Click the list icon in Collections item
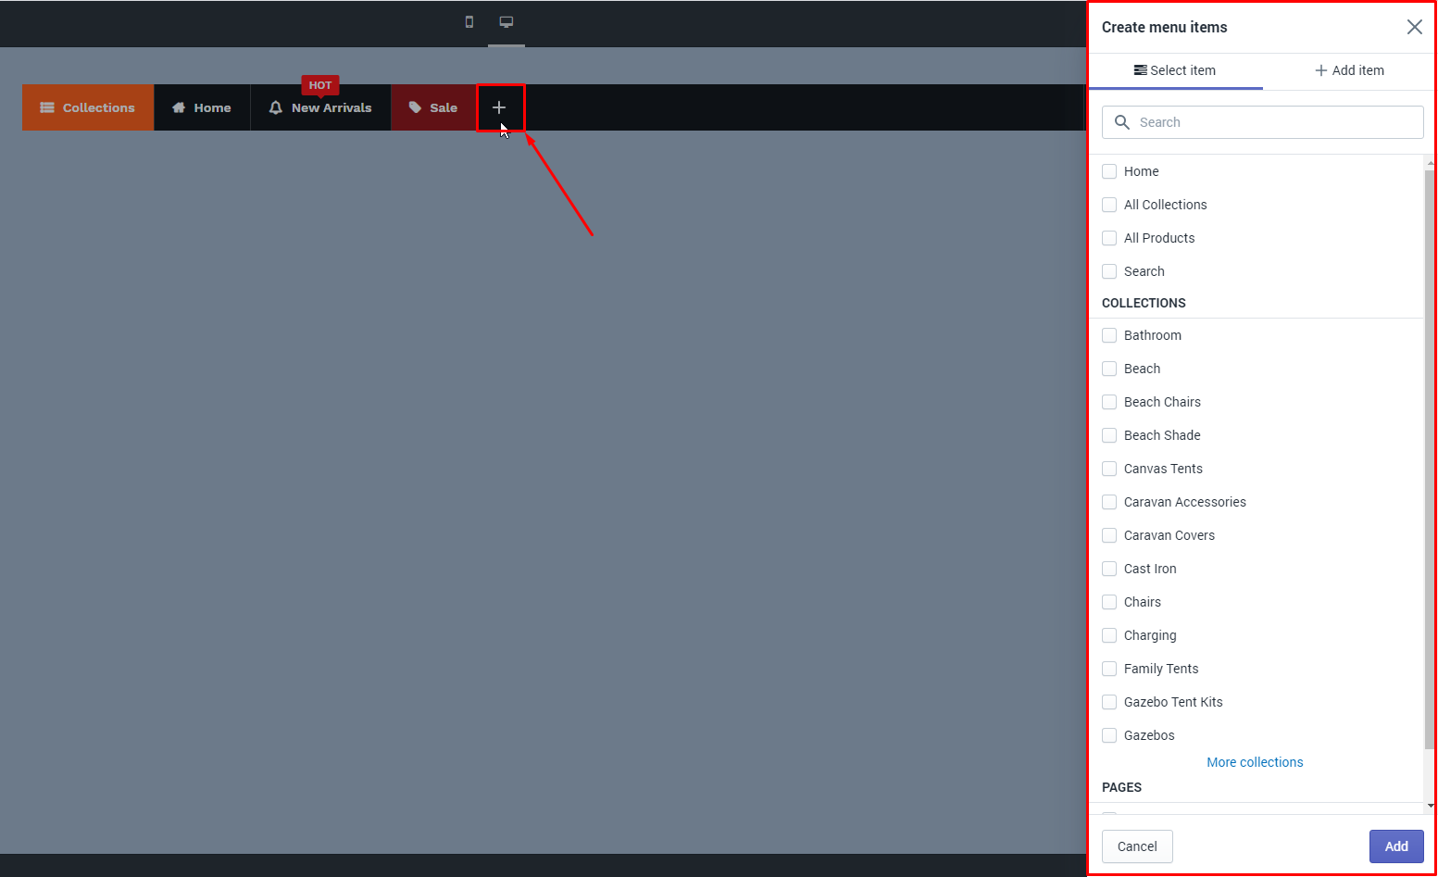Screen dimensions: 1438x877 click(47, 107)
